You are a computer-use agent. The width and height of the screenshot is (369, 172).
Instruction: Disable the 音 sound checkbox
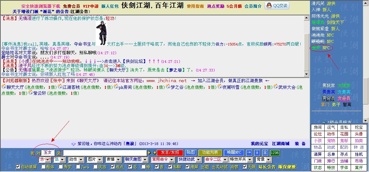[x=157, y=167]
